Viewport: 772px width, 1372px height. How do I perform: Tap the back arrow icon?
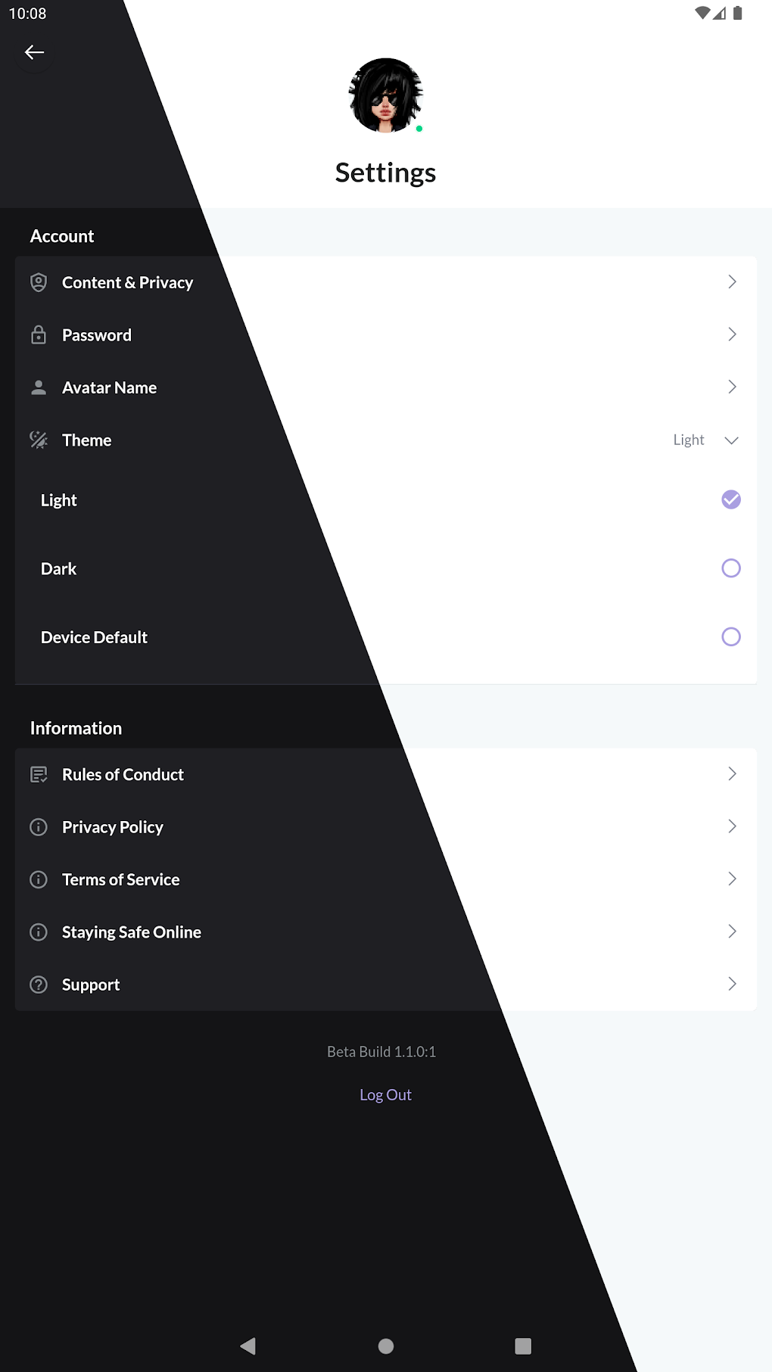click(34, 52)
